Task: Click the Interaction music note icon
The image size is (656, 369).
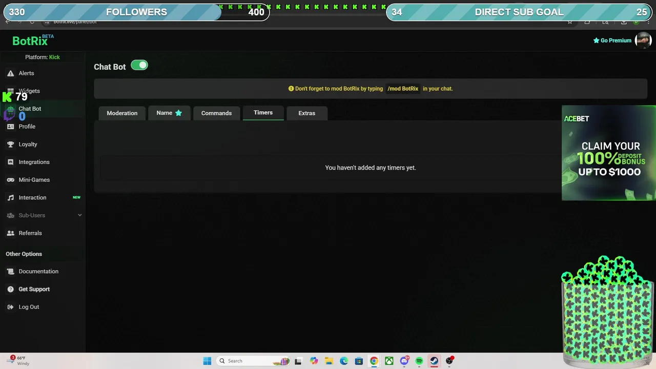Action: tap(10, 198)
